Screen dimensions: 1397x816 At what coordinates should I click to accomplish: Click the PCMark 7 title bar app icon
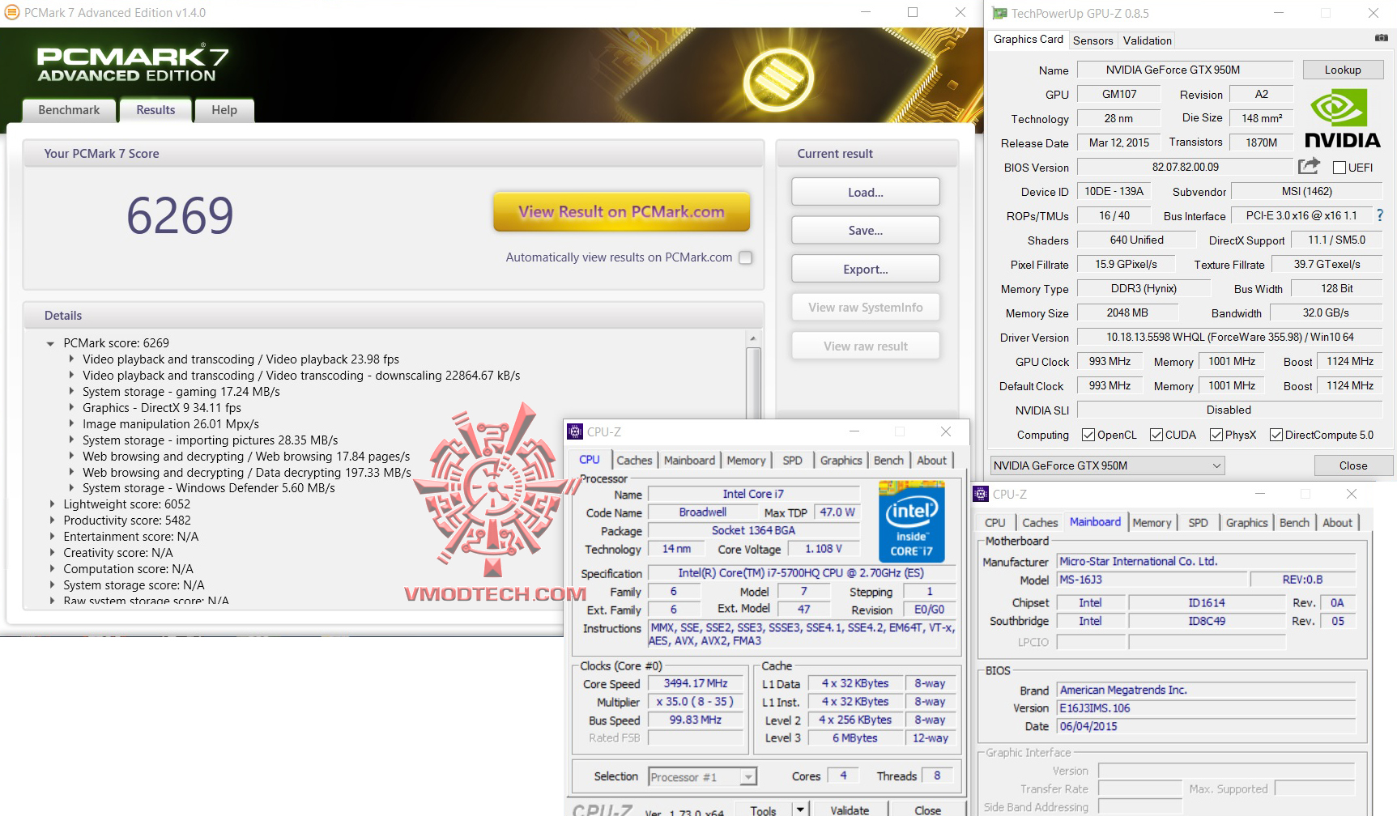[x=12, y=13]
